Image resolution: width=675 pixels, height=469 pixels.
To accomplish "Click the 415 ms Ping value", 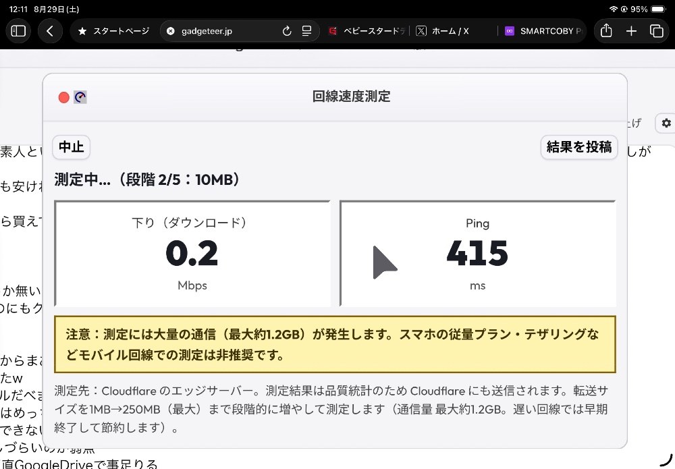I will tap(477, 253).
